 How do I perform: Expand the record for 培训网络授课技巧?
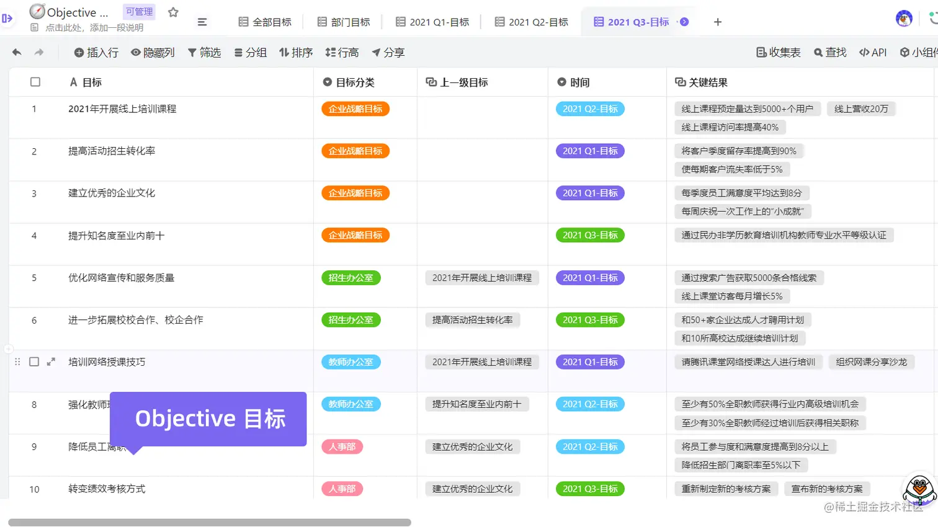click(x=51, y=361)
